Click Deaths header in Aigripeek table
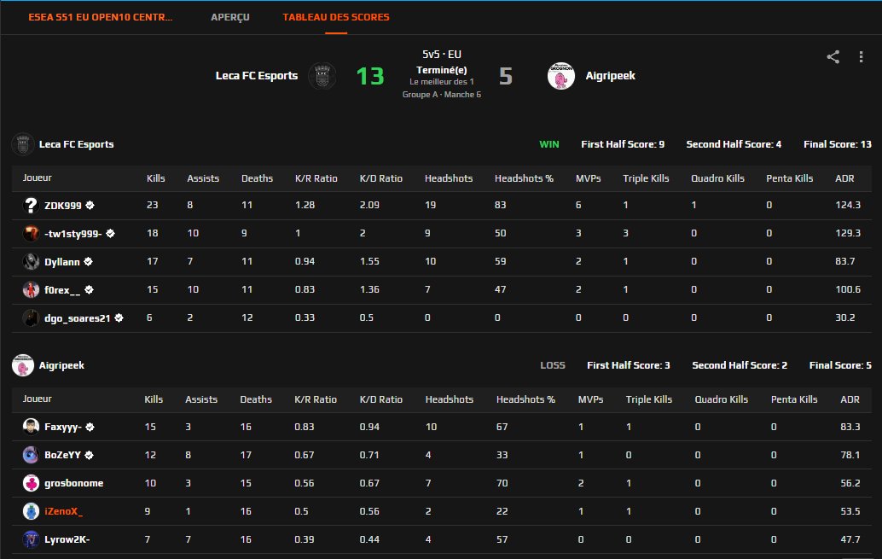Image resolution: width=882 pixels, height=559 pixels. (256, 399)
